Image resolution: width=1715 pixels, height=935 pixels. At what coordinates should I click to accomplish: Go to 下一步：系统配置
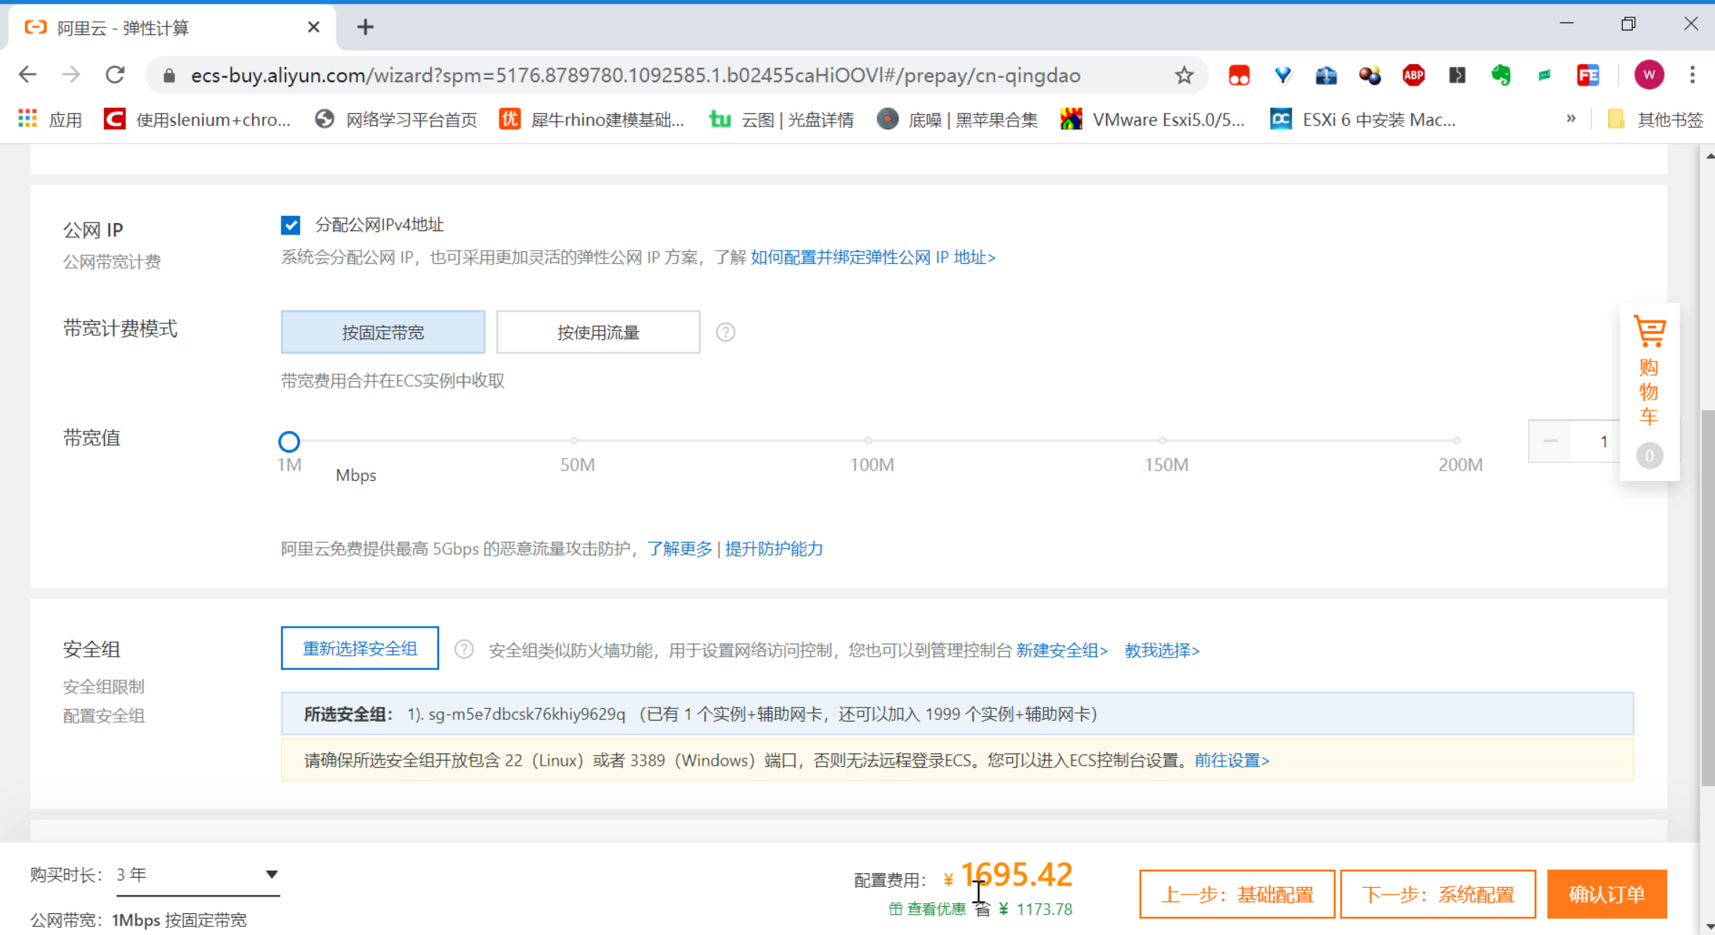pyautogui.click(x=1437, y=894)
